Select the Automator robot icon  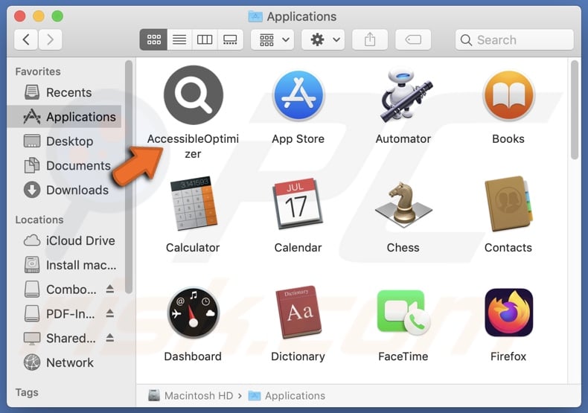[x=406, y=95]
